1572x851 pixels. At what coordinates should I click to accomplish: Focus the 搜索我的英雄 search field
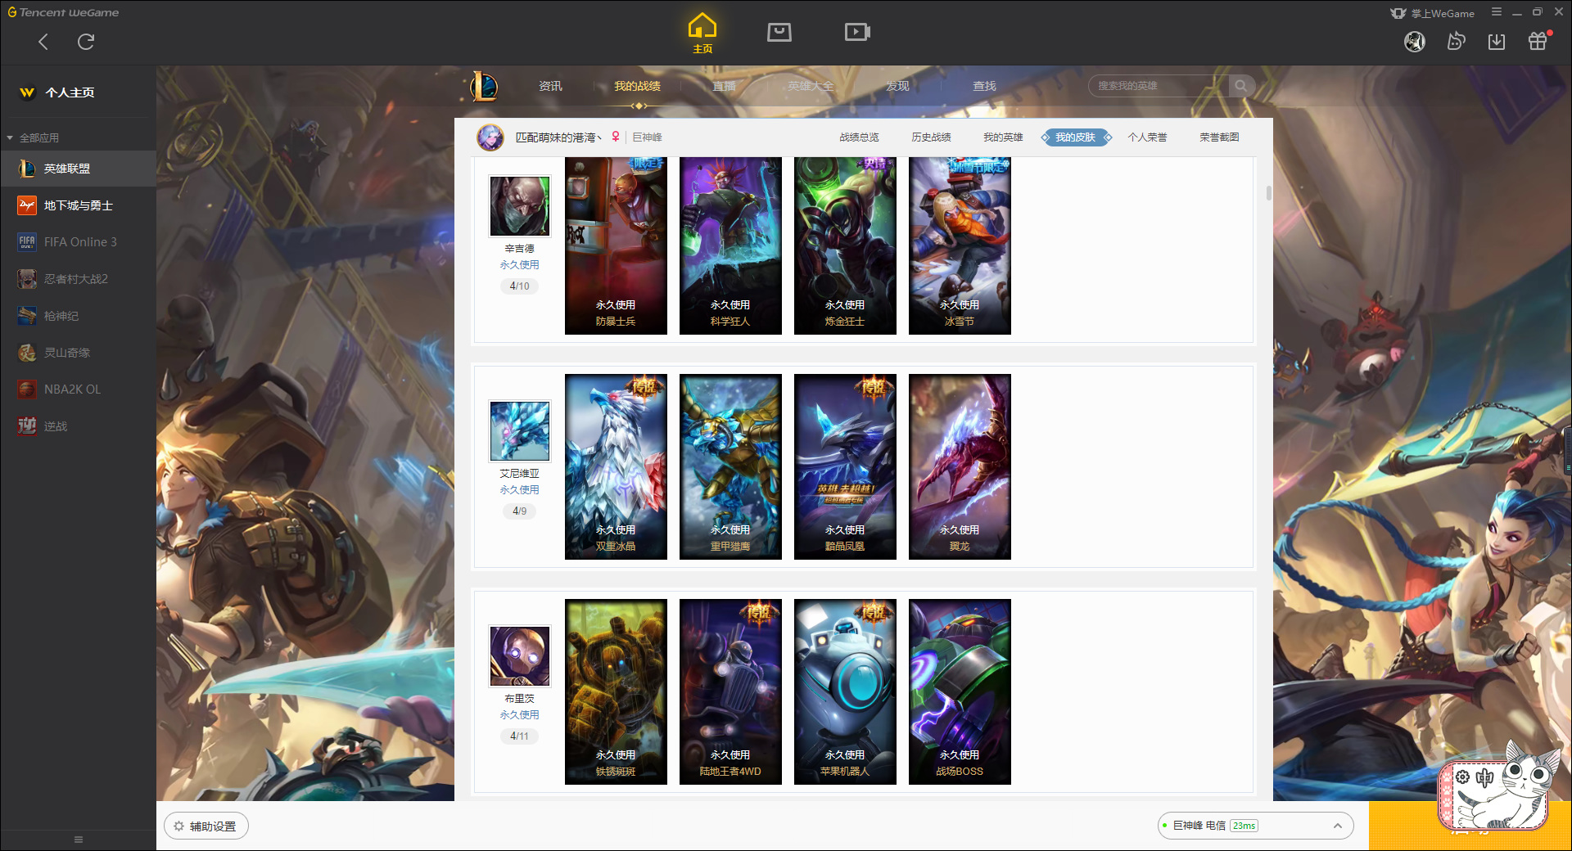[1159, 86]
